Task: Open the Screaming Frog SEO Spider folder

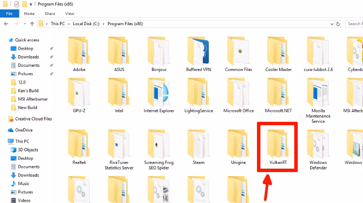Action: tap(159, 150)
